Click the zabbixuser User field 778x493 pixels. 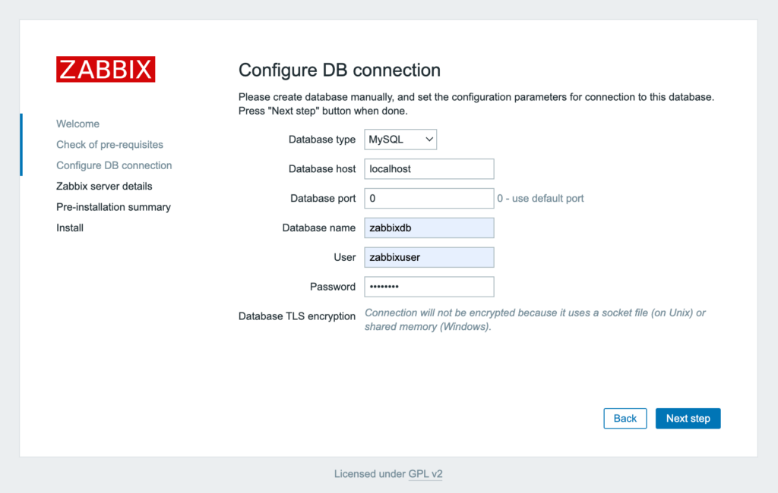pos(429,257)
